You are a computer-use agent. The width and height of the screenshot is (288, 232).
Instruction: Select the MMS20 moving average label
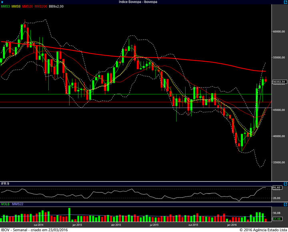pyautogui.click(x=28, y=7)
